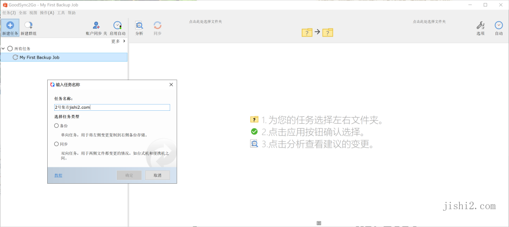
Task: Click left 点击此处选择文件夹 text
Action: [205, 22]
